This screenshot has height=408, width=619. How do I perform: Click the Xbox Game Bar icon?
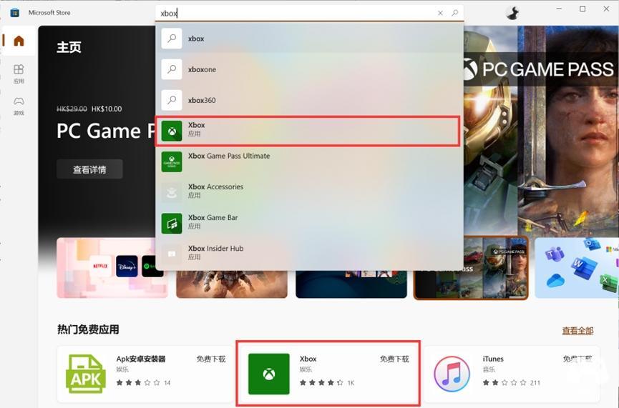pos(172,224)
